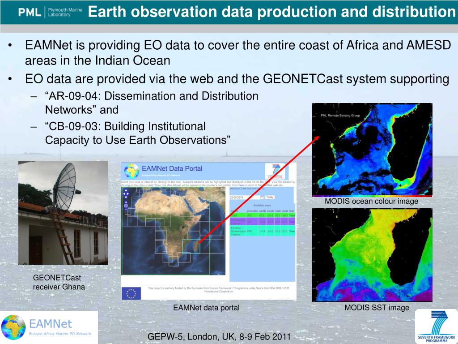The height and width of the screenshot is (344, 458).
Task: Click the pan down arrow on portal map
Action: tap(126, 198)
